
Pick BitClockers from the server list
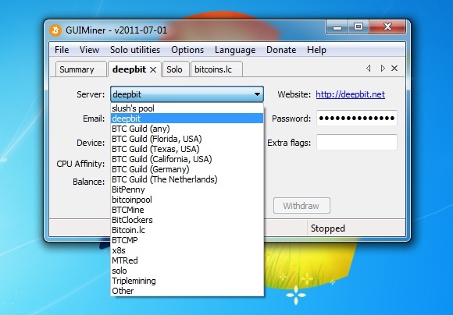[x=187, y=220]
